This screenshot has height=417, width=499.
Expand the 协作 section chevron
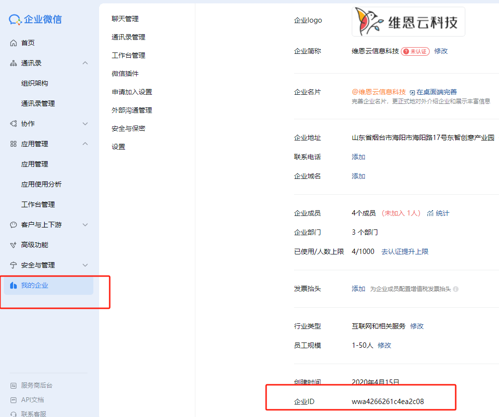pyautogui.click(x=85, y=124)
